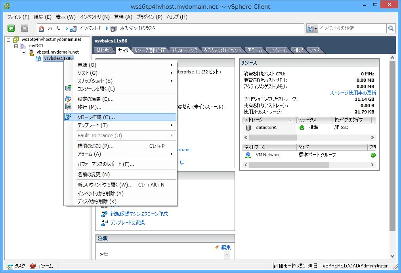This screenshot has height=273, width=401.
Task: Click the pencil icon next to 編集
Action: click(x=217, y=247)
